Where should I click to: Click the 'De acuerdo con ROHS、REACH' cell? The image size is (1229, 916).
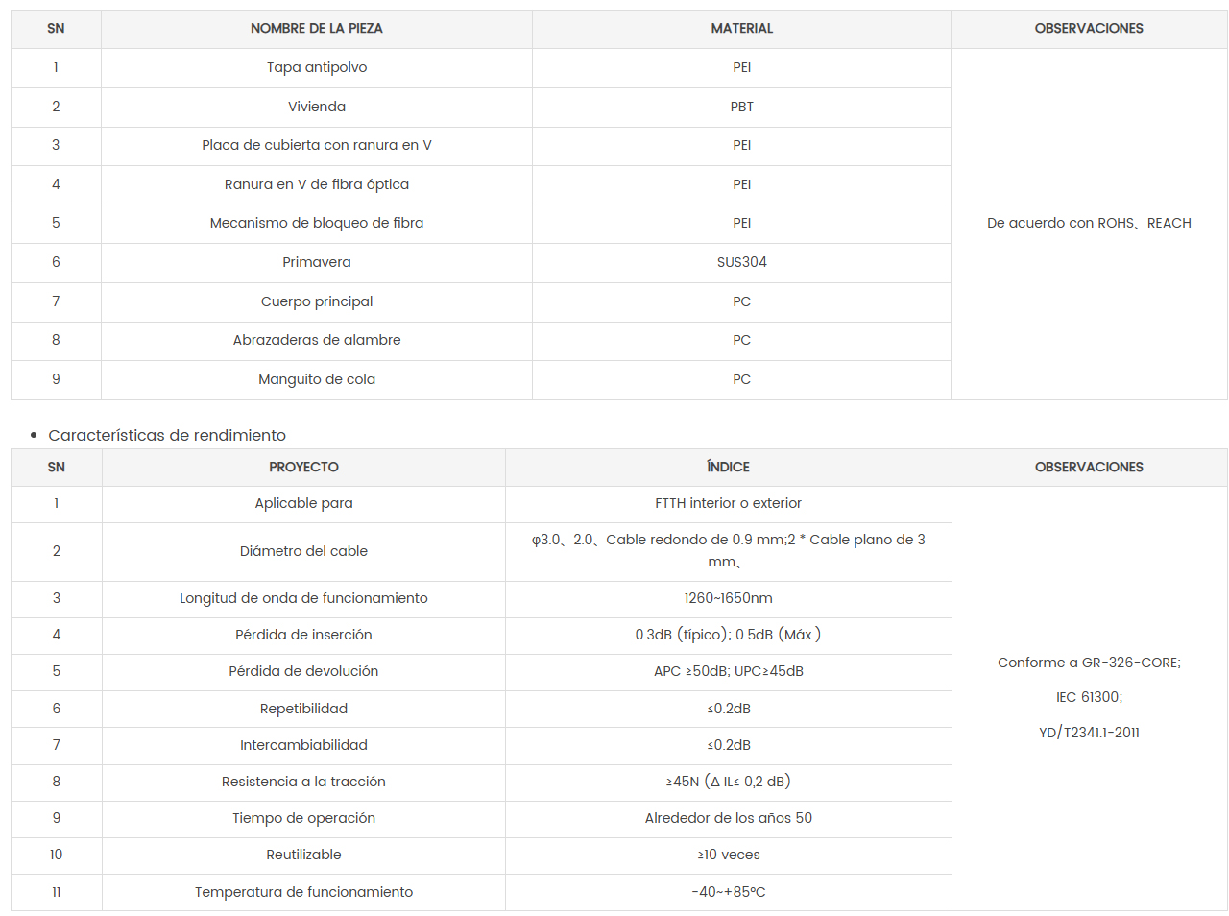point(1089,223)
